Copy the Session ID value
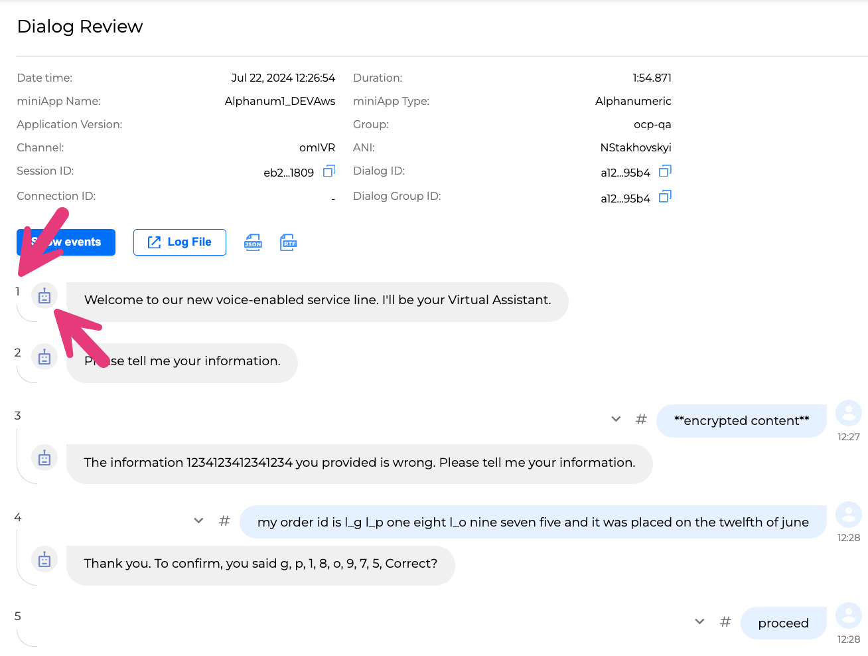The width and height of the screenshot is (868, 656). click(x=329, y=171)
